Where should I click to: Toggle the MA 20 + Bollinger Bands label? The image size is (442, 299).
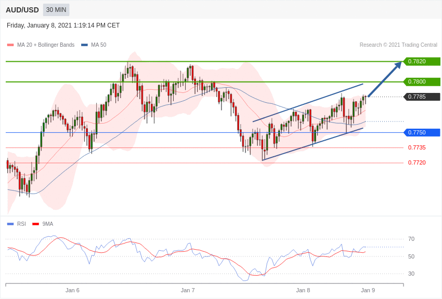(x=46, y=45)
